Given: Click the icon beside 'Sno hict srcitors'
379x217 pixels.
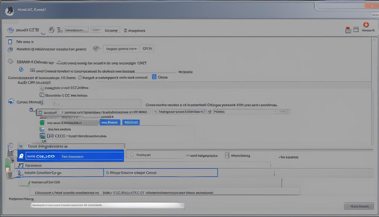Looking at the screenshot, I should [x=42, y=129].
